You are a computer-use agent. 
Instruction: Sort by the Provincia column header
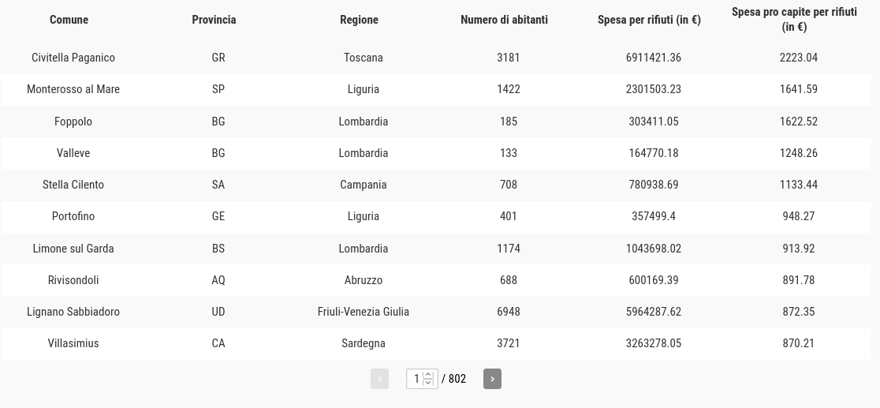click(x=214, y=20)
